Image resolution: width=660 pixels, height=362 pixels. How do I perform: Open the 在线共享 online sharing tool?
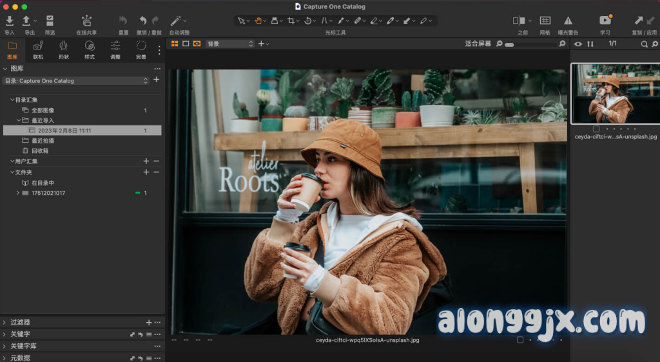pos(86,21)
